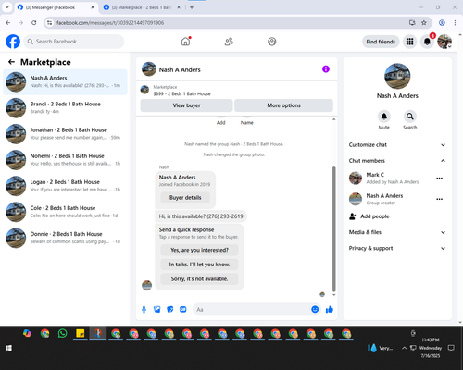Show hidden system tray icons
The image size is (463, 370).
[x=404, y=348]
